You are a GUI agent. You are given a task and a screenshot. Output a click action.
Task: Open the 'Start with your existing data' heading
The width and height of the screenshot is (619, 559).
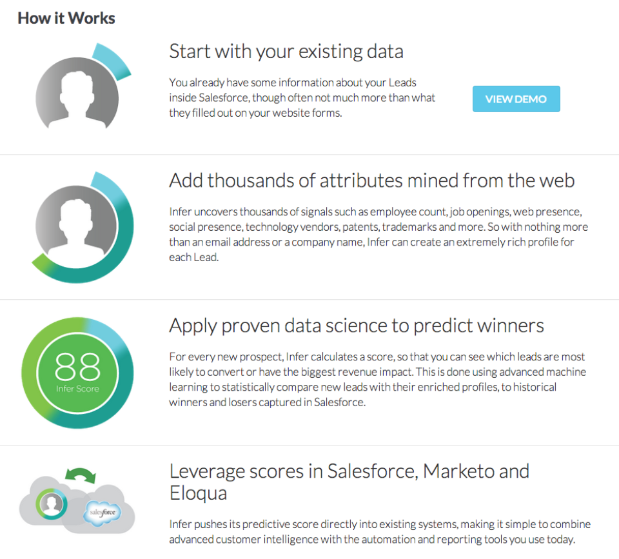coord(286,51)
